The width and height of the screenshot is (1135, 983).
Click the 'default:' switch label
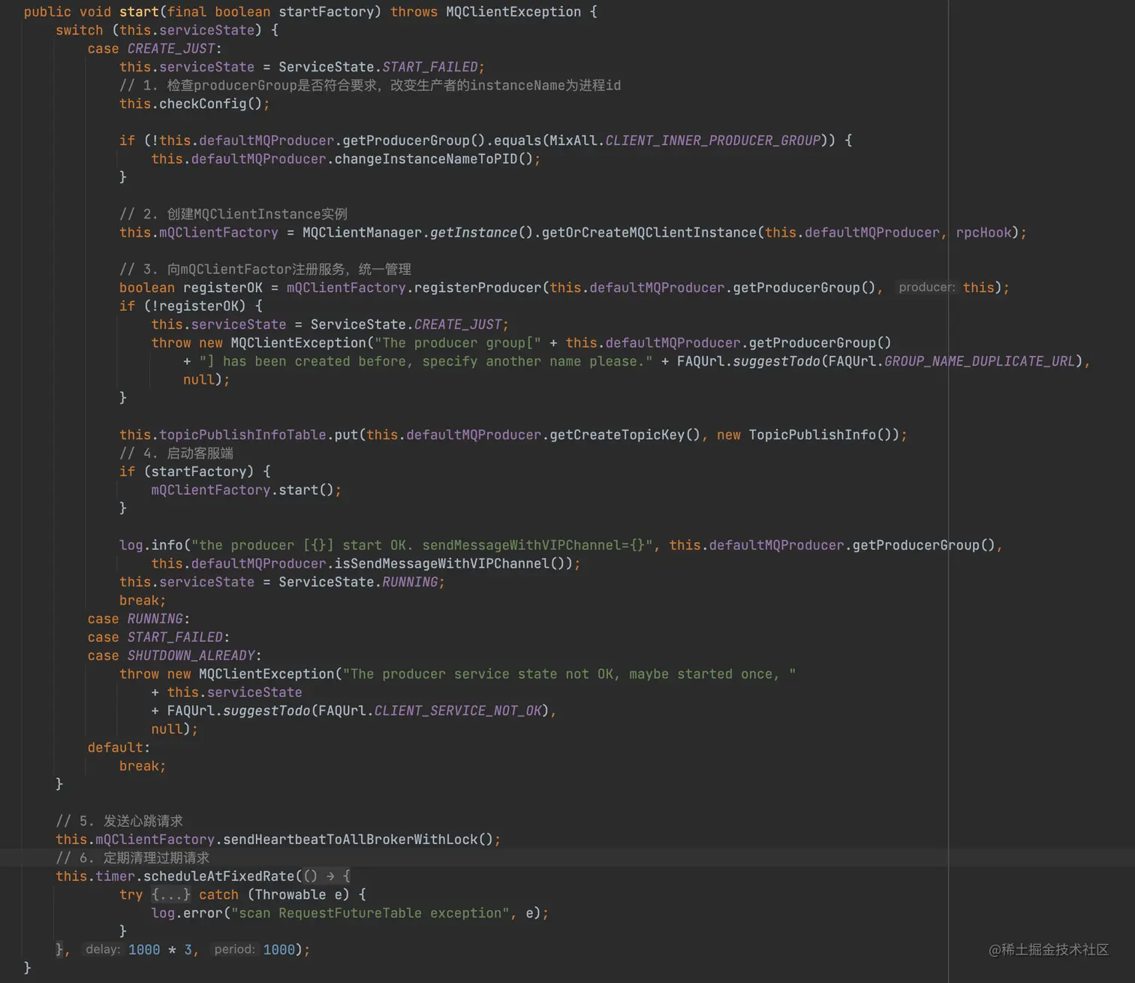pyautogui.click(x=119, y=748)
